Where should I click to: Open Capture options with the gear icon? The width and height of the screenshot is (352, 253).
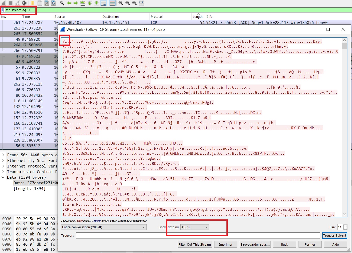point(24,3)
